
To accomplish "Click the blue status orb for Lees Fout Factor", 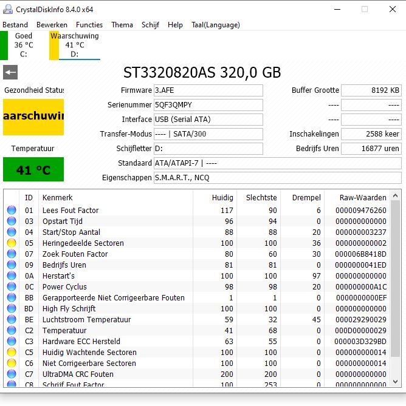I will [12, 210].
